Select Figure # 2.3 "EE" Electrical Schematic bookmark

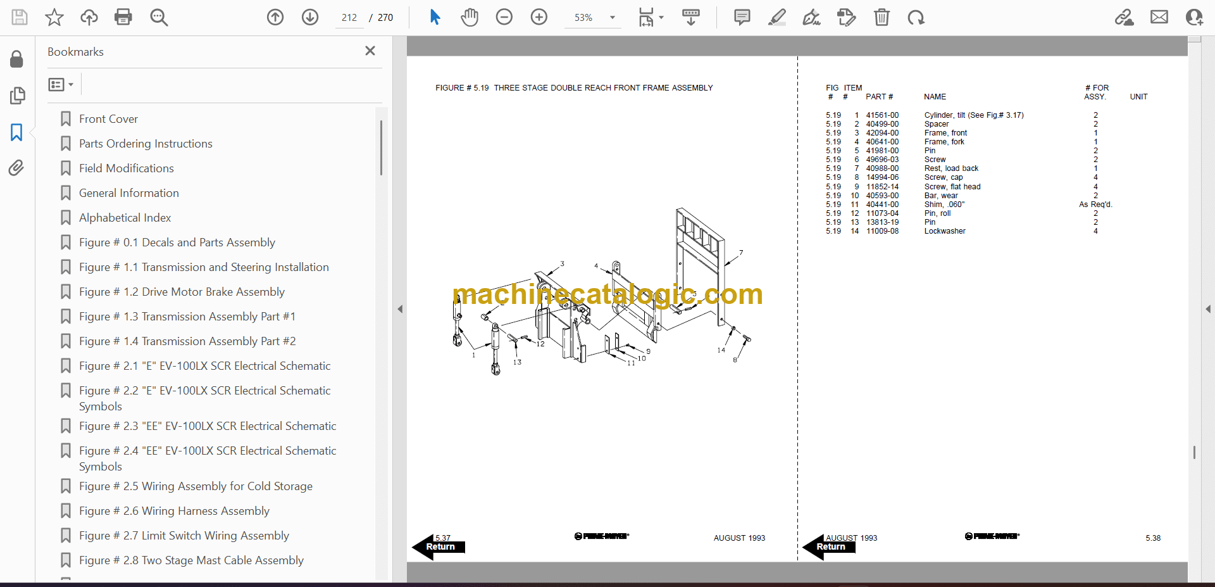[208, 426]
